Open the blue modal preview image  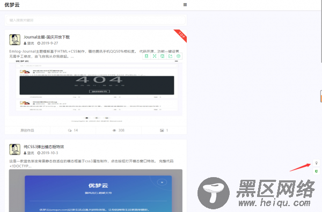[x=96, y=191]
